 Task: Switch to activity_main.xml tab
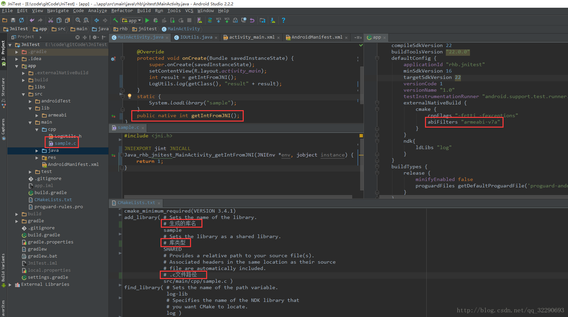pos(252,37)
